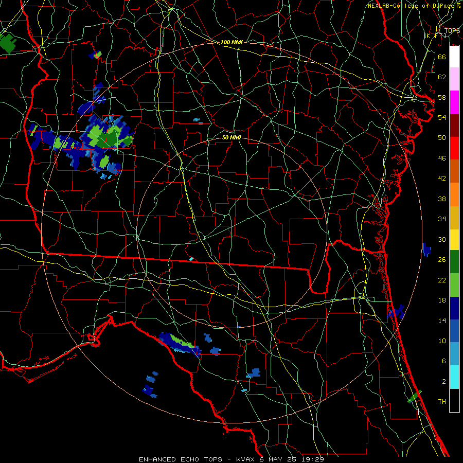
Task: Click the light green legend swatch
Action: pyautogui.click(x=454, y=285)
